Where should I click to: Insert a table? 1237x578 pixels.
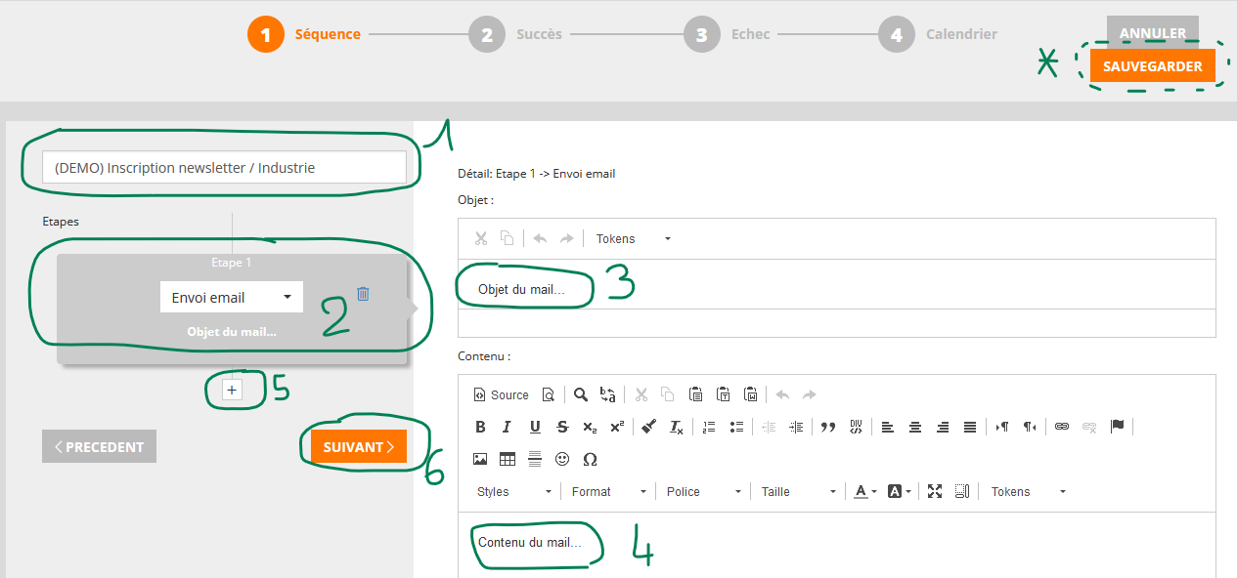508,459
